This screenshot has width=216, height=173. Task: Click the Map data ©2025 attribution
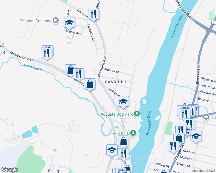[204, 171]
